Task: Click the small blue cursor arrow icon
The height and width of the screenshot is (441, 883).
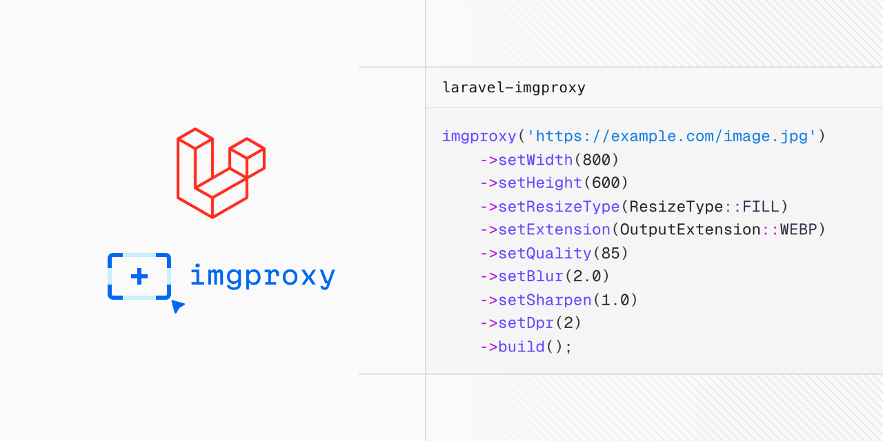Action: [x=177, y=305]
